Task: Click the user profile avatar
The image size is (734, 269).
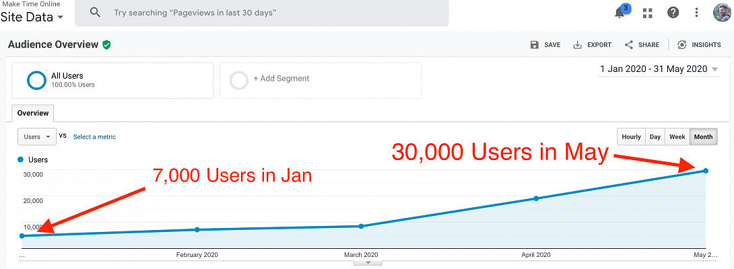Action: coord(722,13)
